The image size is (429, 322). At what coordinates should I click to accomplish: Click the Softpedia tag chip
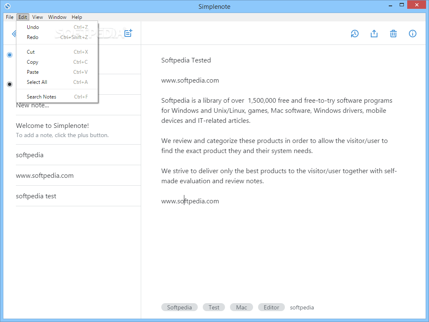point(179,307)
